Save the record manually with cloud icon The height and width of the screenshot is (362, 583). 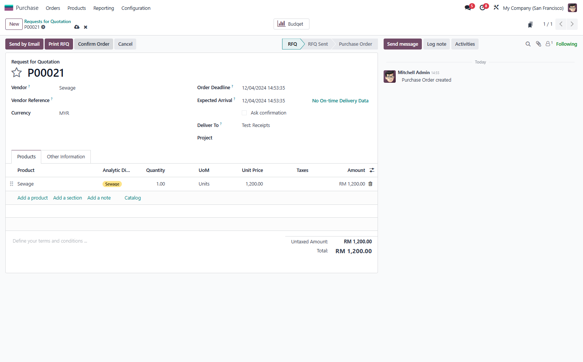click(x=77, y=27)
